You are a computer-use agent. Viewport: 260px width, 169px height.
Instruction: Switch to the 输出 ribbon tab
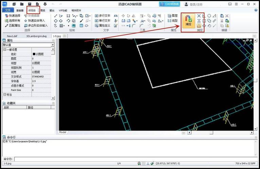click(x=52, y=10)
